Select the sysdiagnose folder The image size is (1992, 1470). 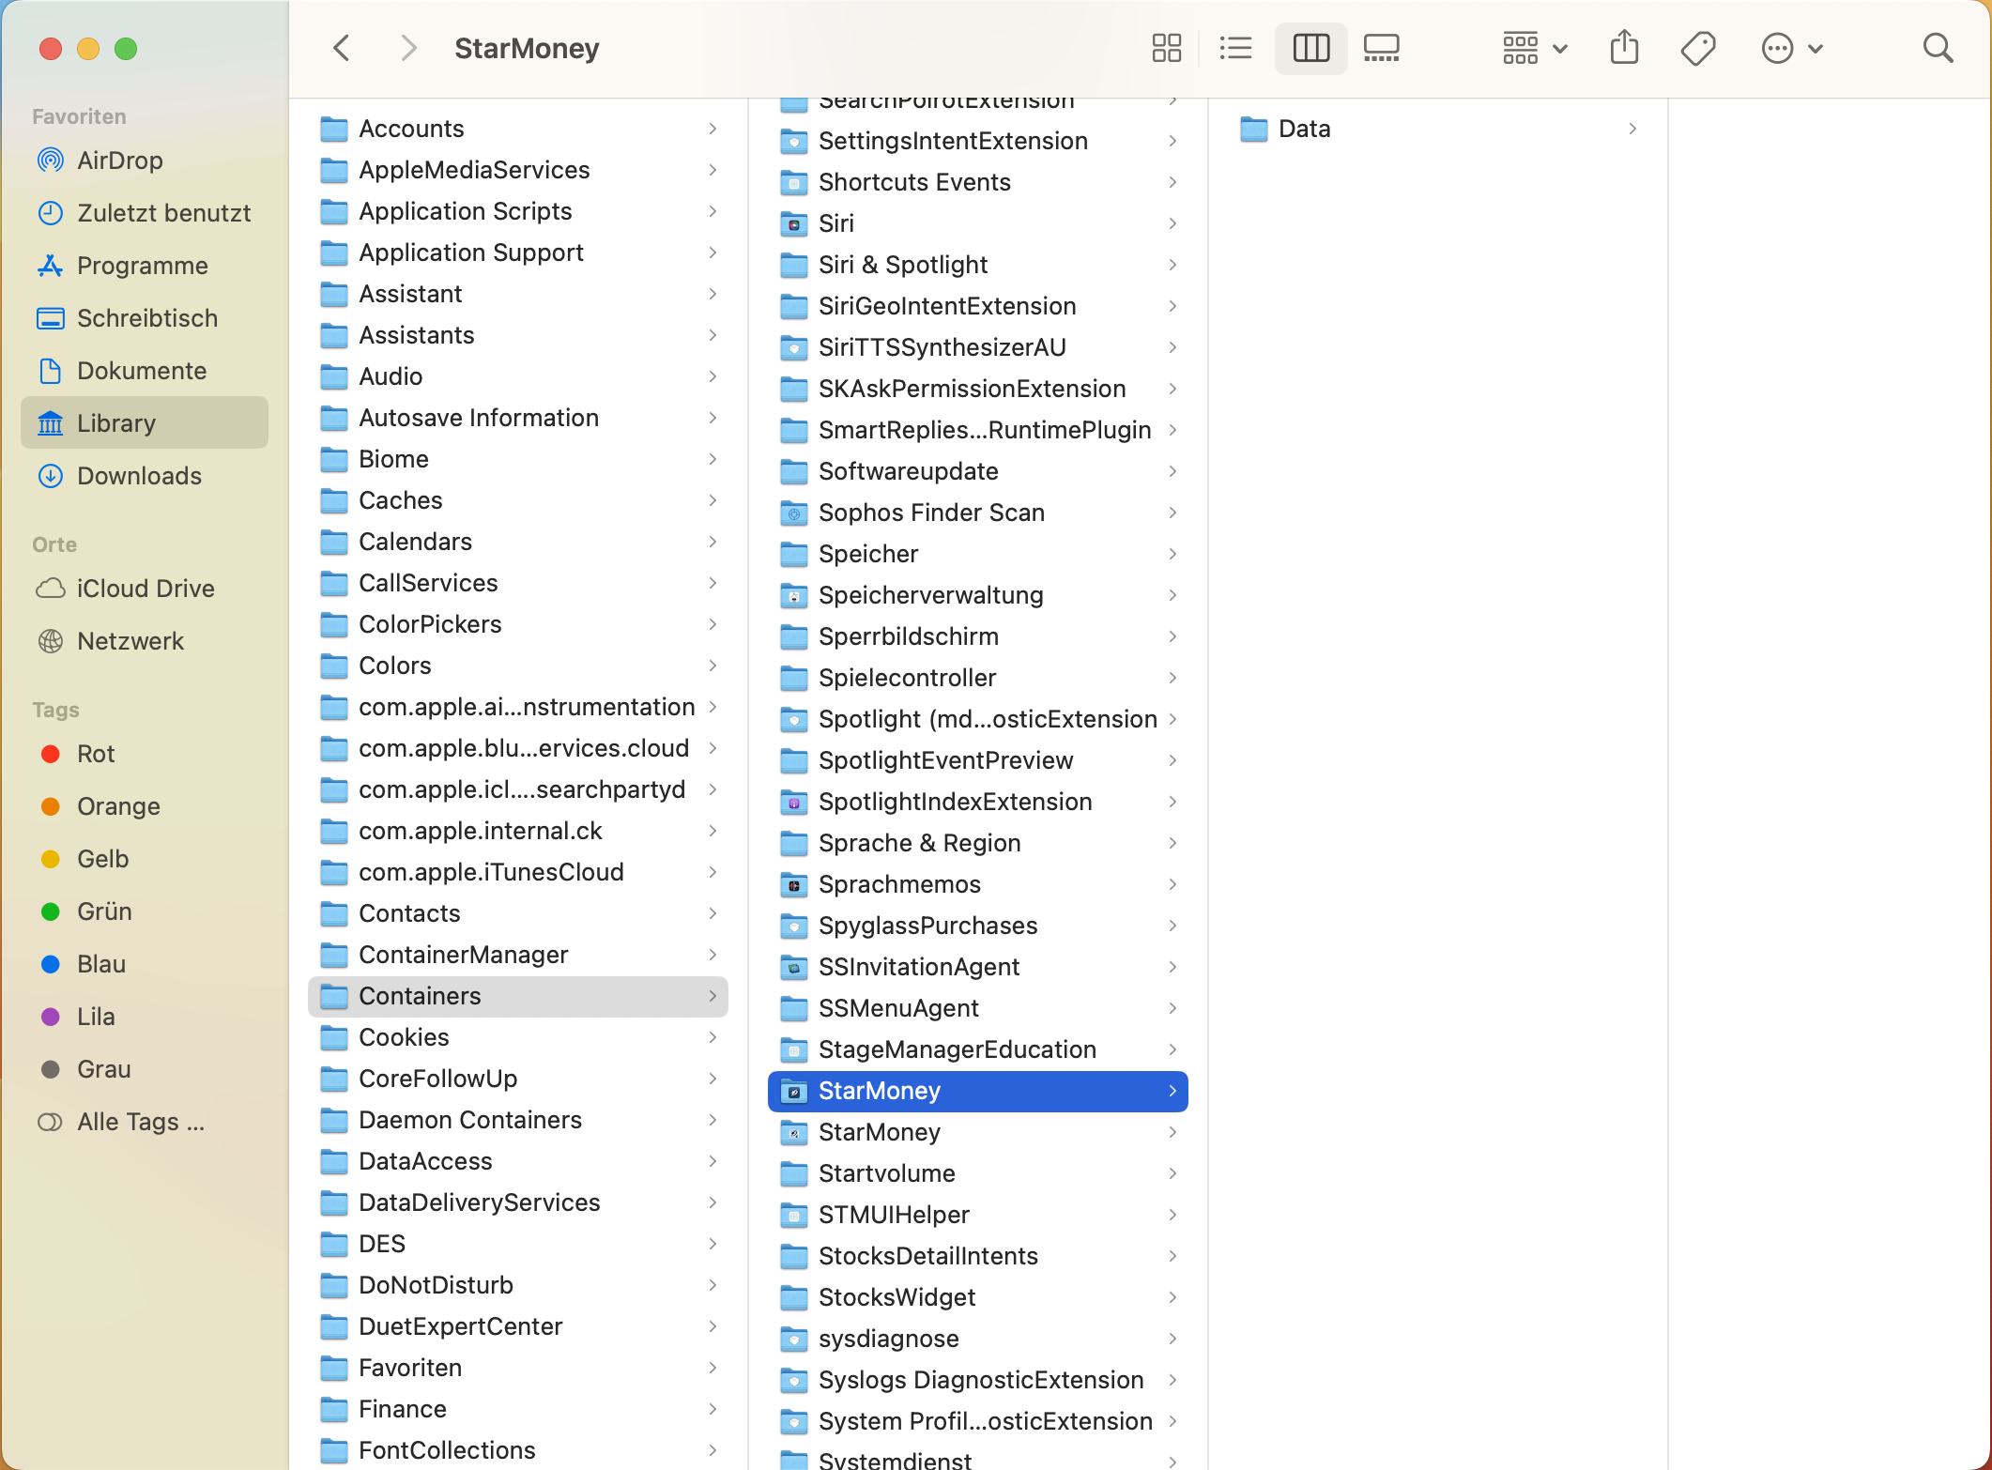click(x=978, y=1339)
